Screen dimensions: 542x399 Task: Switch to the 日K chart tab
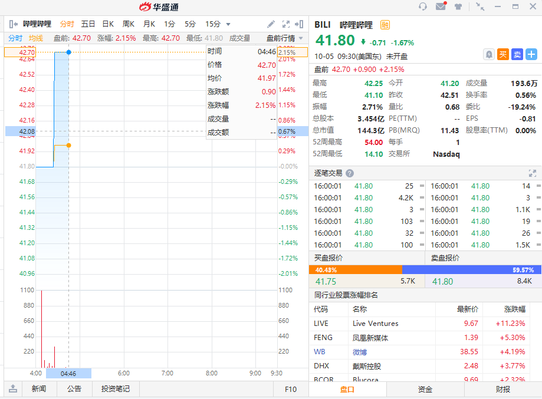[108, 24]
